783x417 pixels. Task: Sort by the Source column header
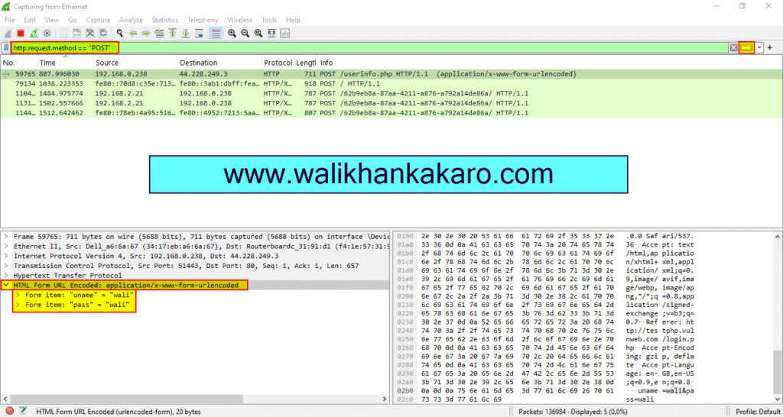tap(135, 63)
